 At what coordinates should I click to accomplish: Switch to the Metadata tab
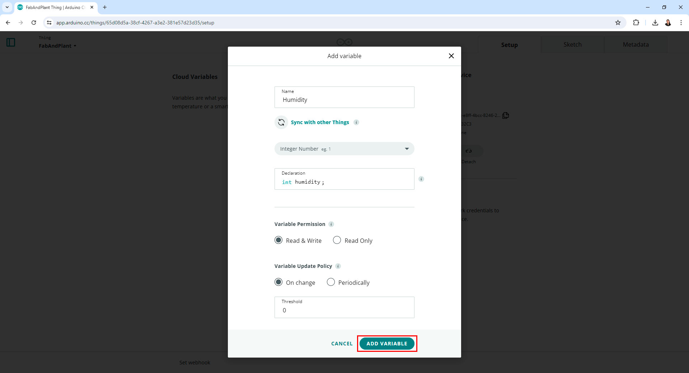(x=636, y=44)
